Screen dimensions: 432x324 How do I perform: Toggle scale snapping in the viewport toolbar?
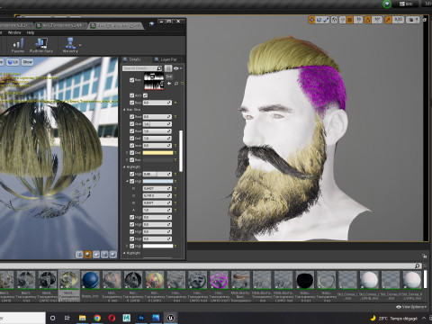[388, 20]
